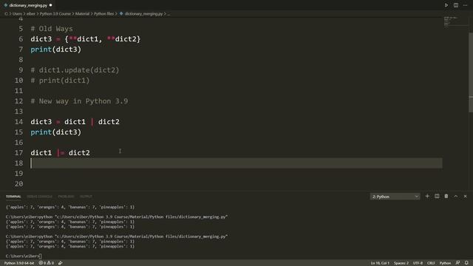The image size is (473, 266).
Task: Click the 'dictionary_merging.py' breadcrumb segment
Action: click(x=143, y=14)
